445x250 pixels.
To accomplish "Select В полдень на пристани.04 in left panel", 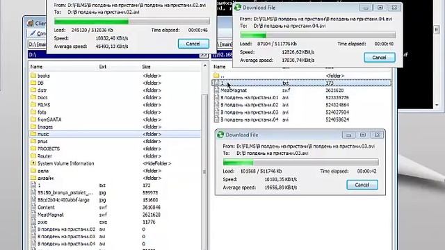I will (67, 244).
